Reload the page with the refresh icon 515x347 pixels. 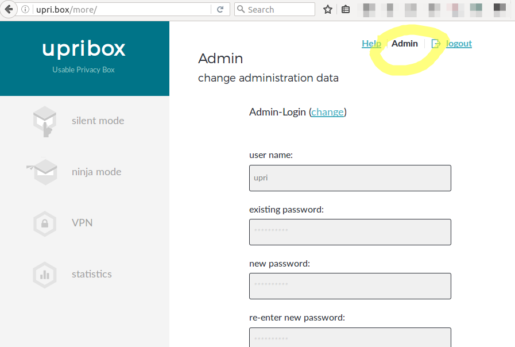220,10
